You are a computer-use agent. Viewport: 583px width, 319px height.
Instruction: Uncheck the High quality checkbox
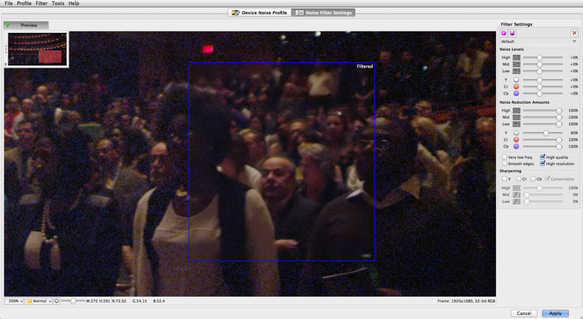[x=543, y=157]
